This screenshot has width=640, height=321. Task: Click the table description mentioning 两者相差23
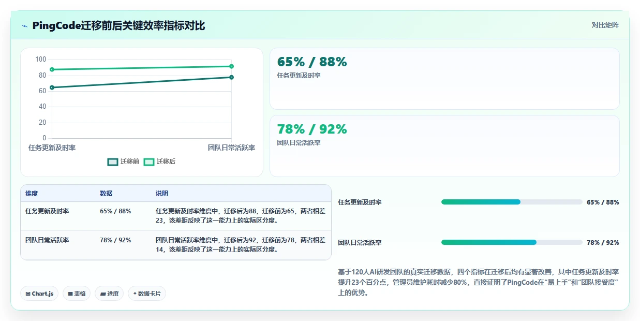click(241, 216)
